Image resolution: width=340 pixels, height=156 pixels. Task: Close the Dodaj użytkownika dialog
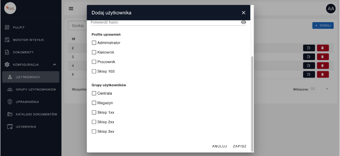(x=244, y=13)
